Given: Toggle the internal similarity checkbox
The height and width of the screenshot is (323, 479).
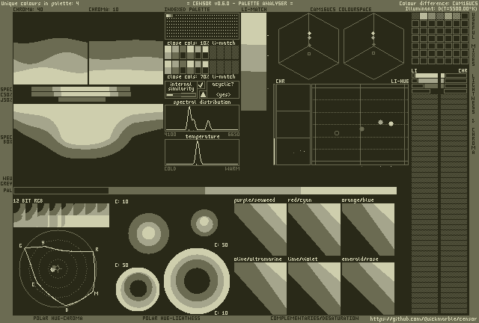Looking at the screenshot, I should pos(202,85).
